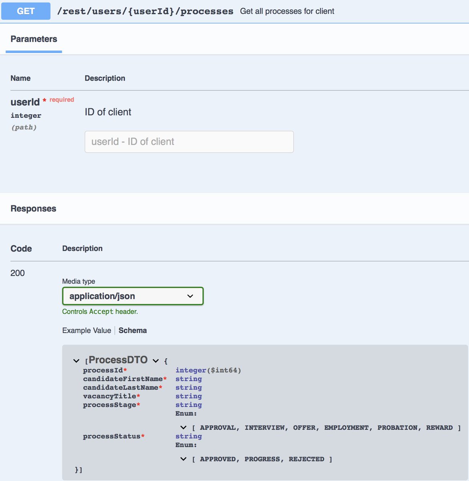Switch to the Example Value tab
Screen dimensions: 469x481
pos(86,330)
